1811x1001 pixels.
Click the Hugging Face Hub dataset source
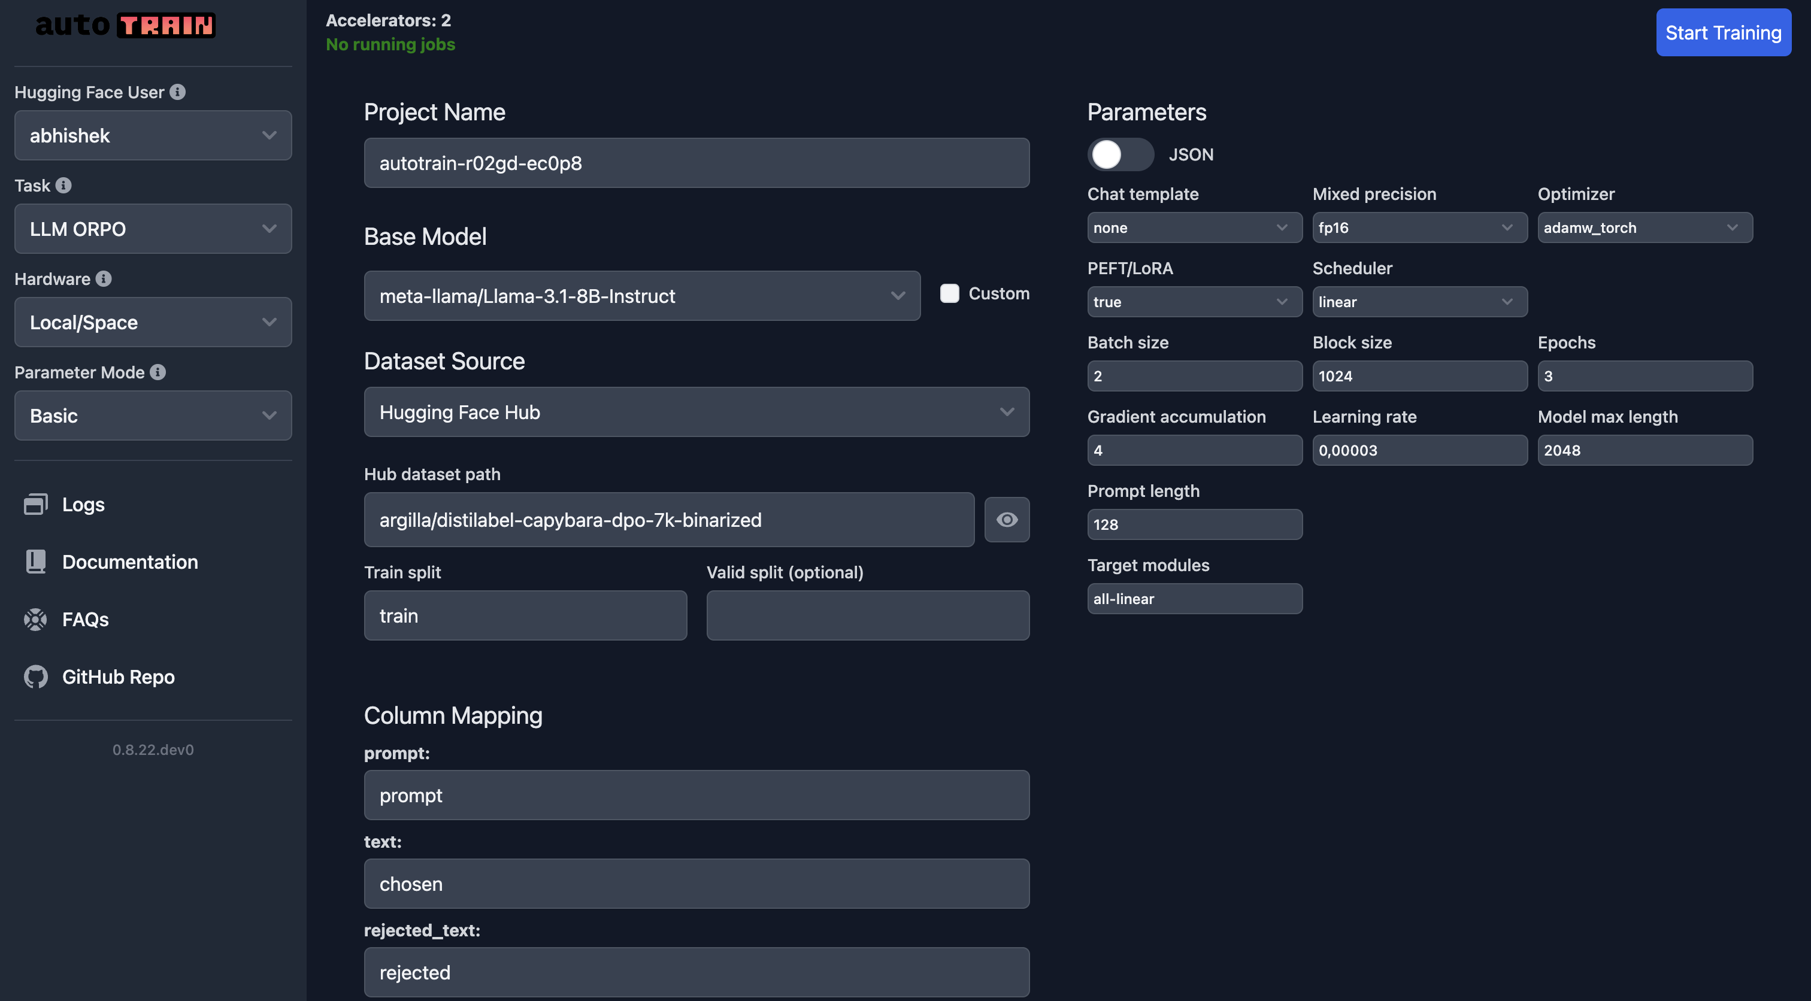click(696, 411)
